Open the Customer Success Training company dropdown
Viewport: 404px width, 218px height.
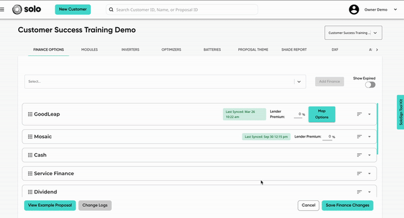click(x=353, y=33)
